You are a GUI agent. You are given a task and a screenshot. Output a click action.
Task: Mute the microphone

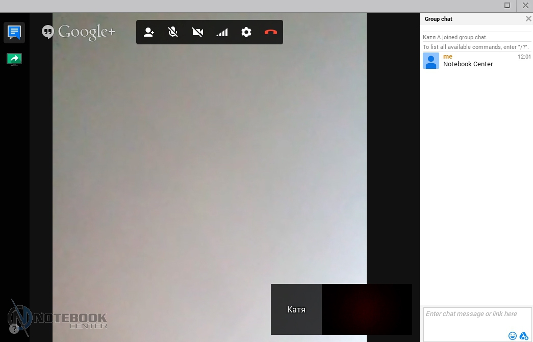pos(173,33)
